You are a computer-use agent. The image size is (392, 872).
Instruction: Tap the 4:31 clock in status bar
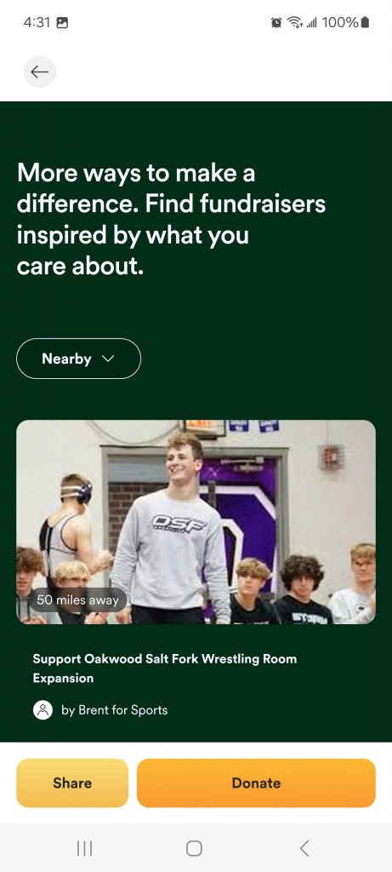pos(37,22)
